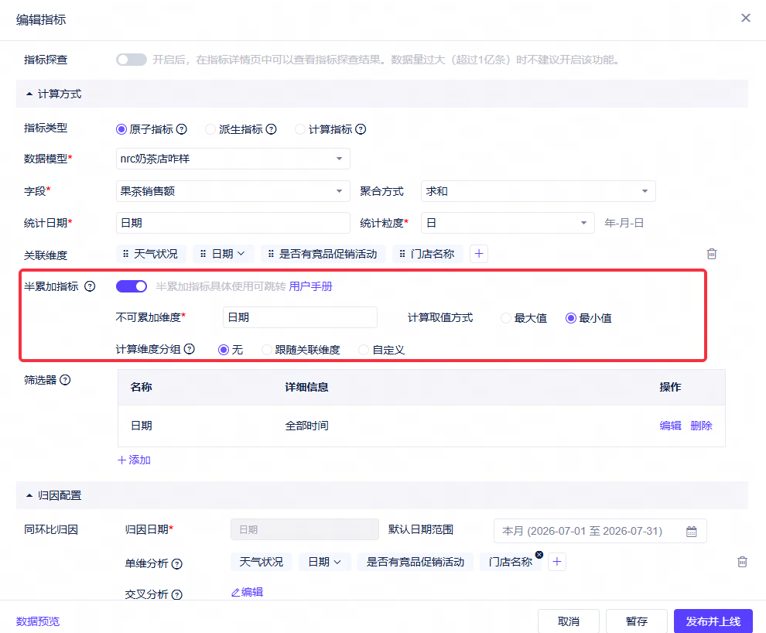This screenshot has height=633, width=766.
Task: Select the 最大值 radio option
Action: [506, 319]
